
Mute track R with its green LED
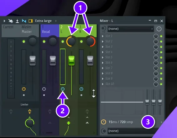81,42
